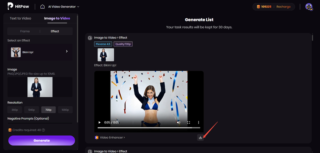Click the first task's Image to Video icon
This screenshot has width=320, height=153.
pos(90,38)
